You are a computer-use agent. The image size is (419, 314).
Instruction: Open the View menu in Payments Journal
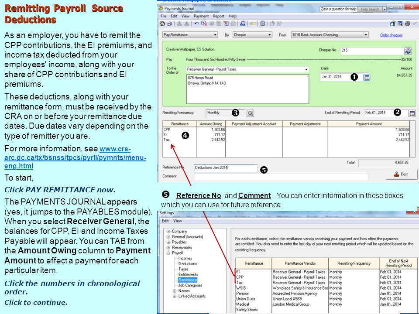coord(185,16)
